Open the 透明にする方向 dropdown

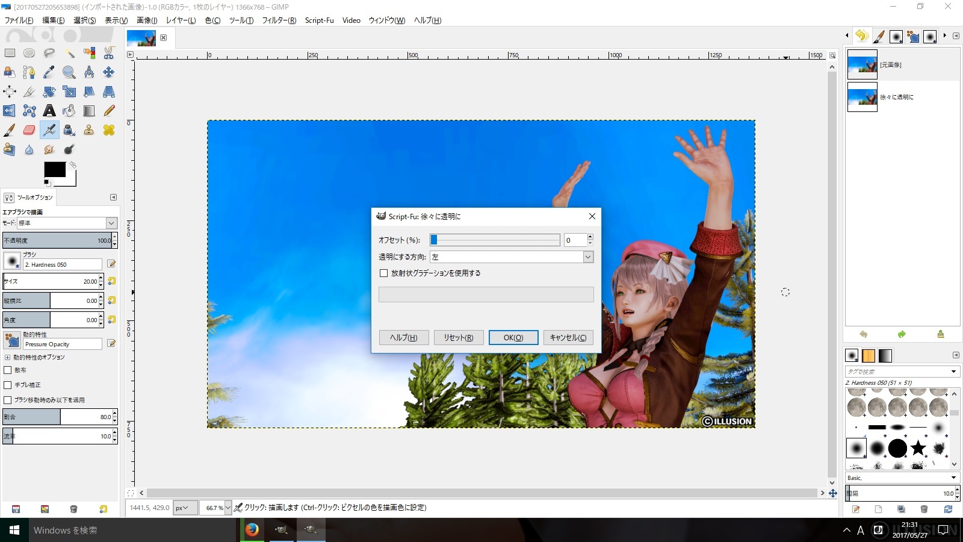point(512,257)
